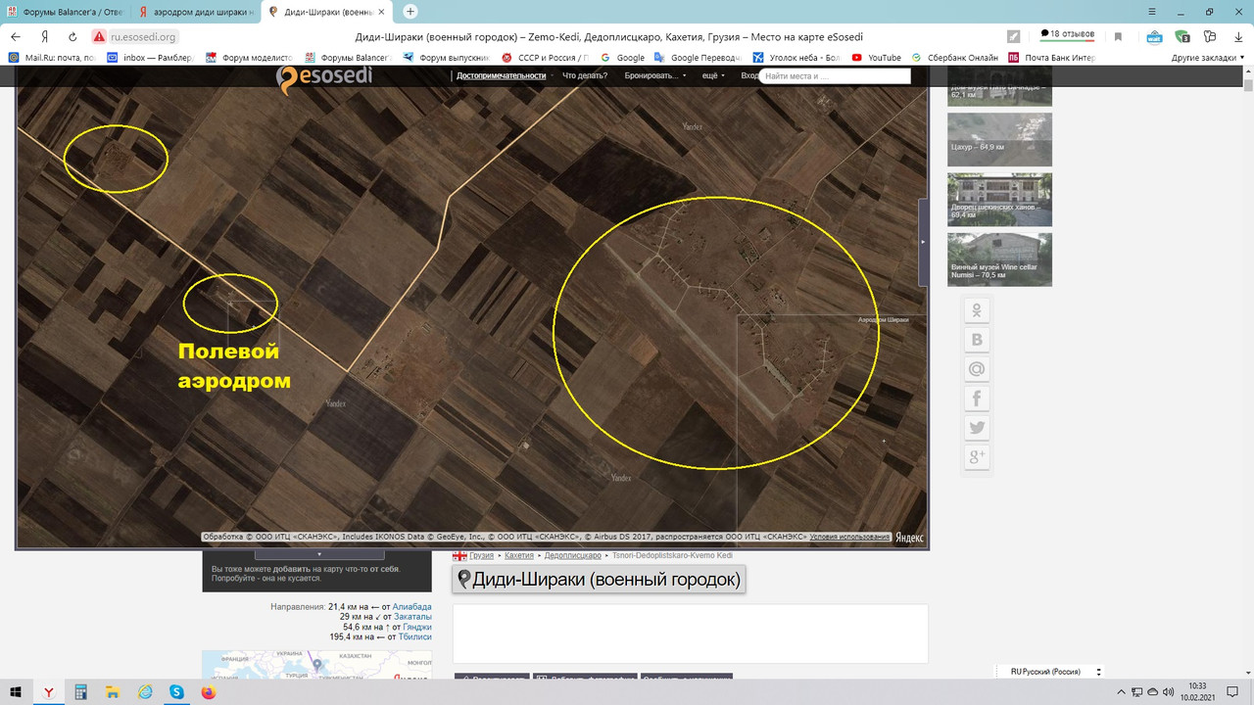This screenshot has height=705, width=1254.
Task: Open the Достопримечательности menu item
Action: (x=501, y=75)
